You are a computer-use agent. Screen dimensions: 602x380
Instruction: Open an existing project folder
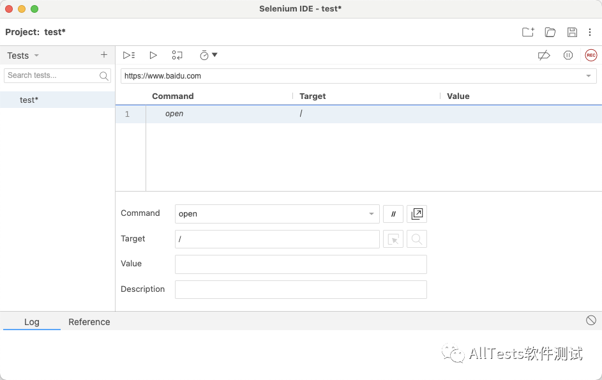[x=550, y=32]
